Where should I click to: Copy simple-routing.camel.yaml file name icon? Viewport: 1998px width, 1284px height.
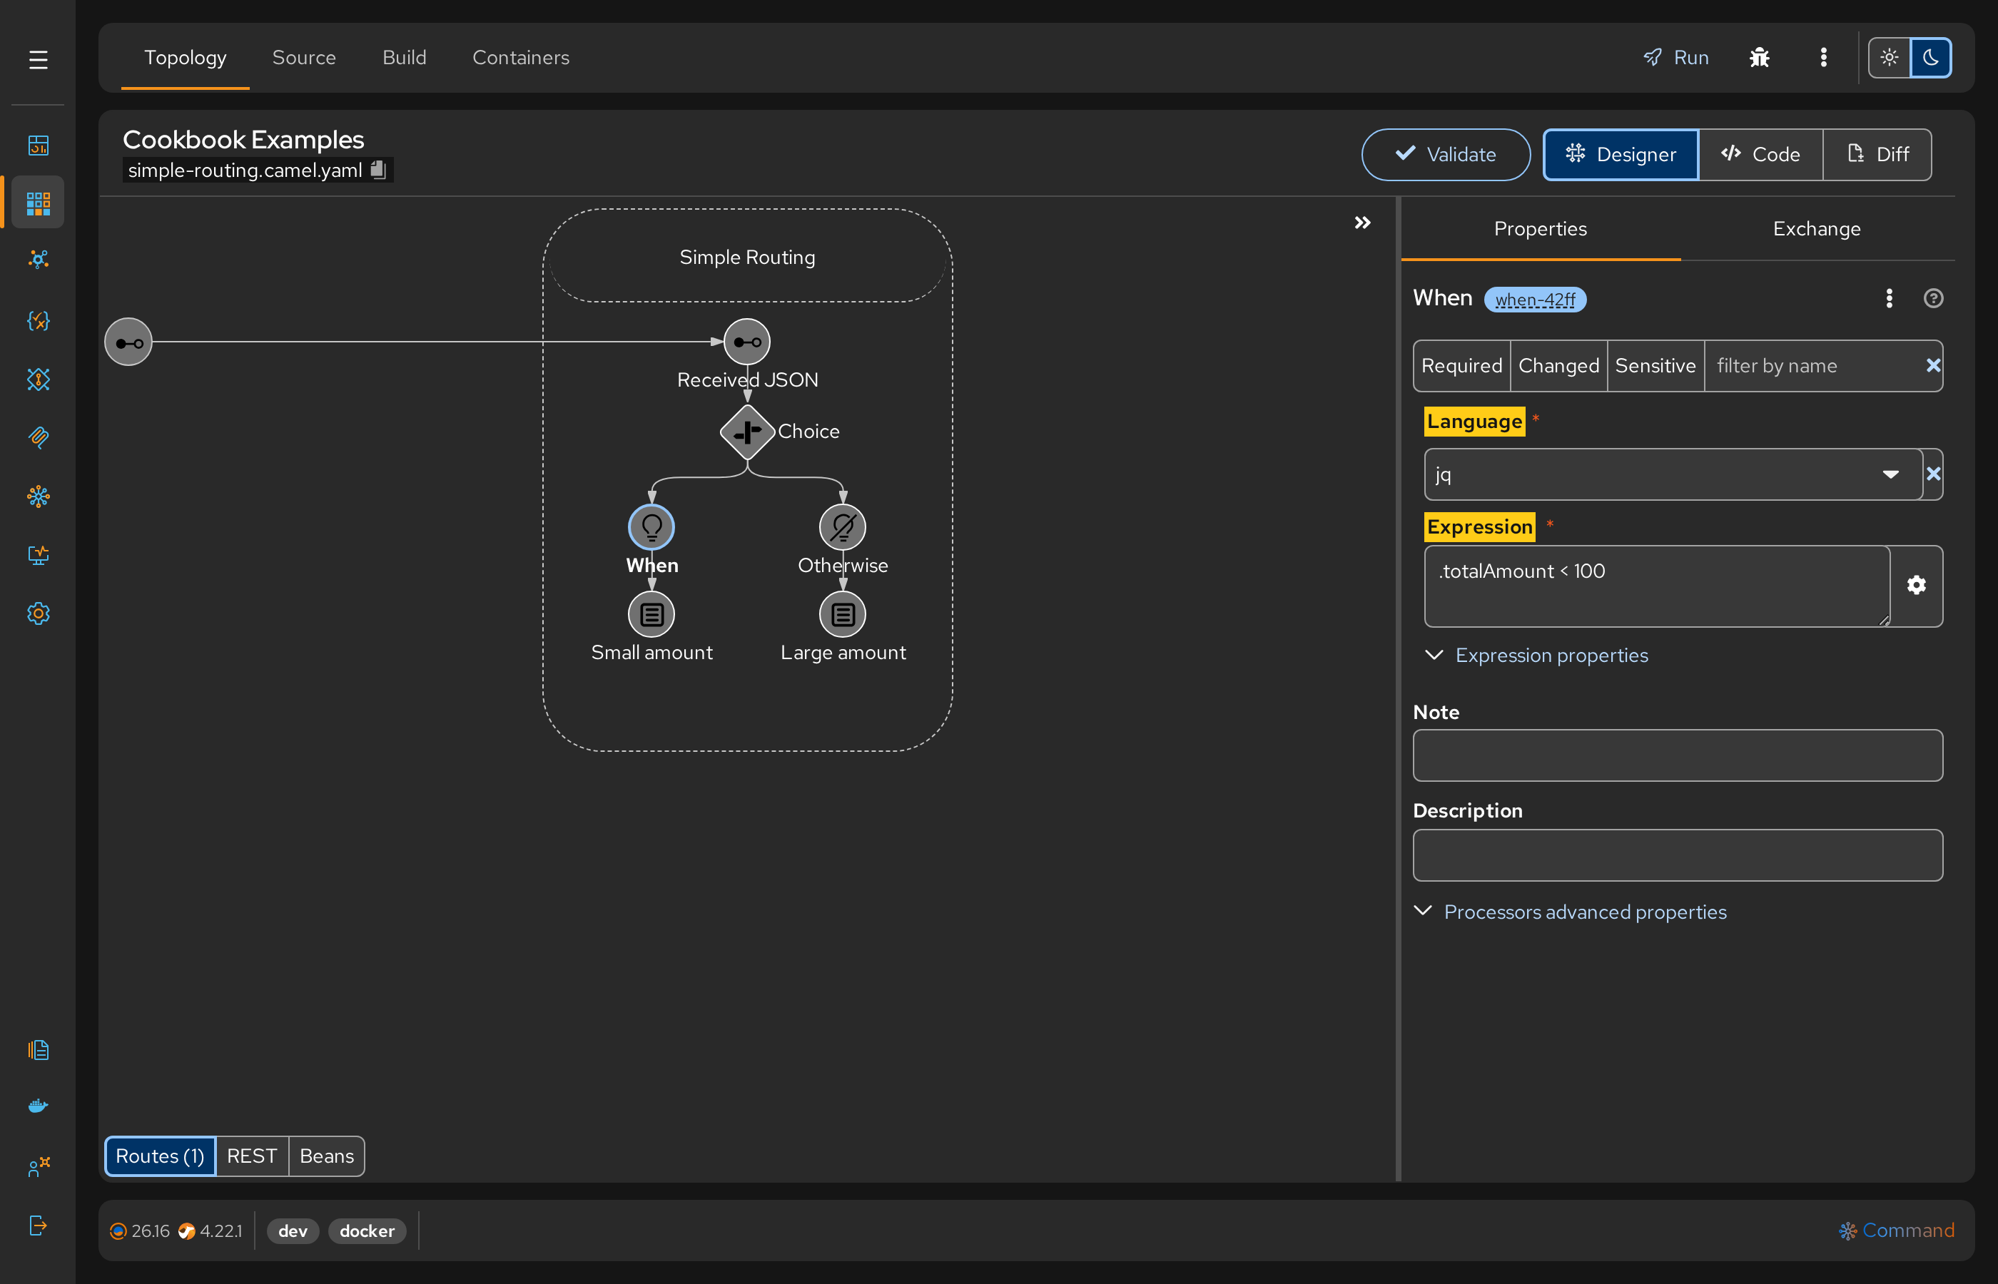pos(377,169)
